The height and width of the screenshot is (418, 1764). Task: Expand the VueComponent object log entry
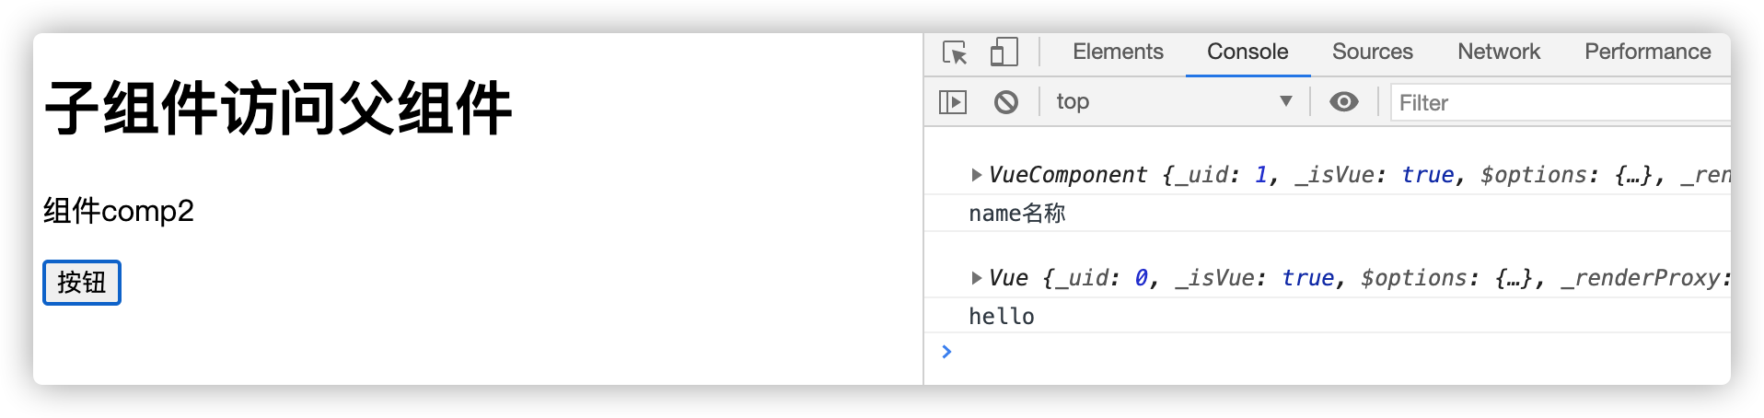coord(977,175)
